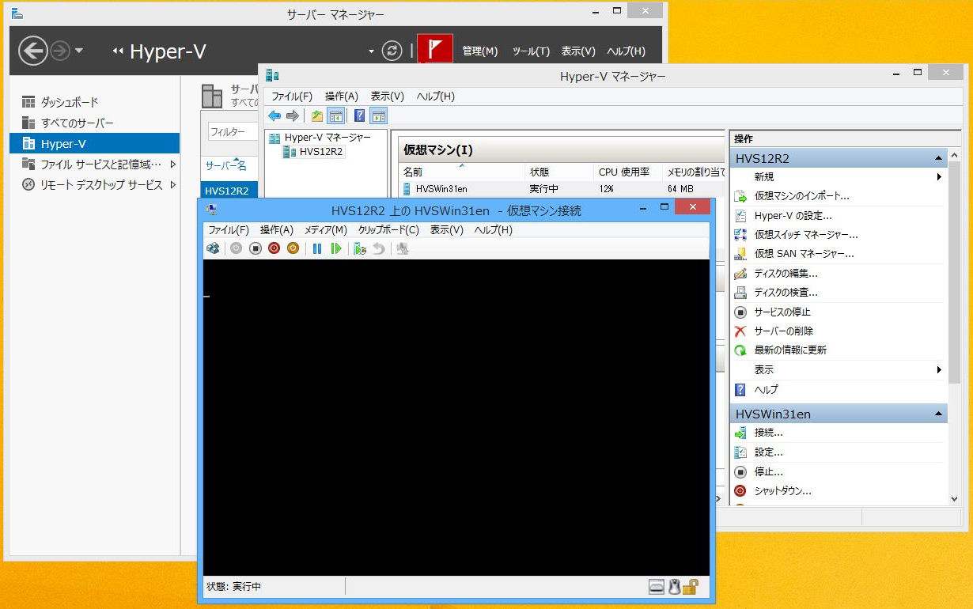
Task: Collapse the HVSWin31en actions section
Action: pos(938,414)
